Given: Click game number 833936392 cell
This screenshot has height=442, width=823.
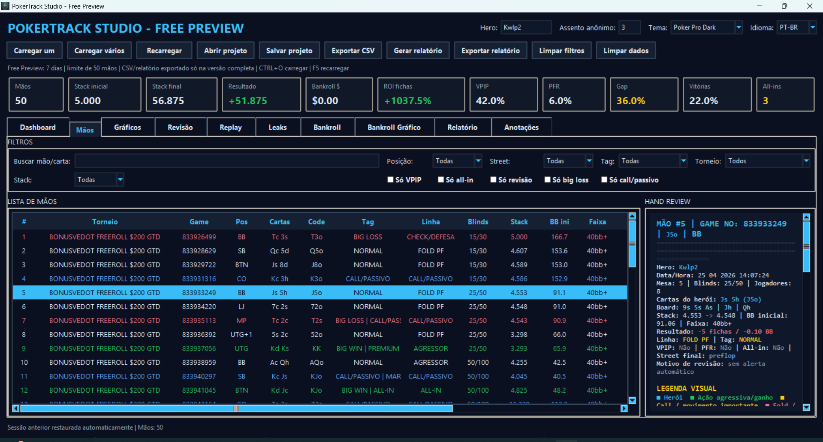Looking at the screenshot, I should click(199, 335).
